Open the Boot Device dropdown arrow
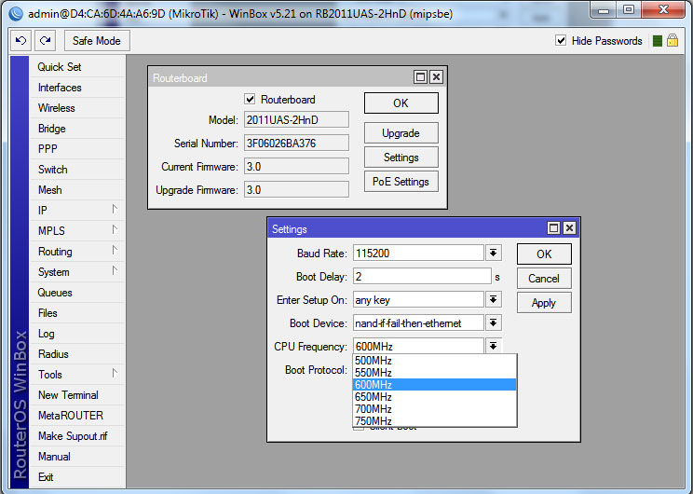 click(493, 323)
